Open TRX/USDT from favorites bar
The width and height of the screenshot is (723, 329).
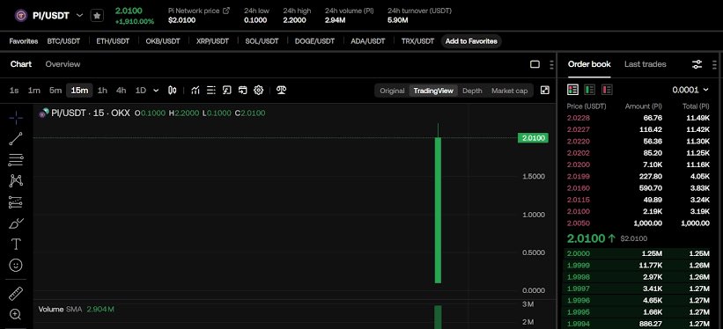[x=417, y=41]
